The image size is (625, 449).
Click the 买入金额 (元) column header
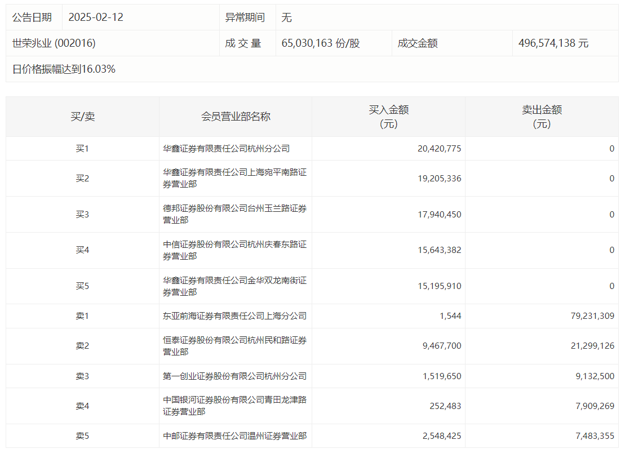388,117
